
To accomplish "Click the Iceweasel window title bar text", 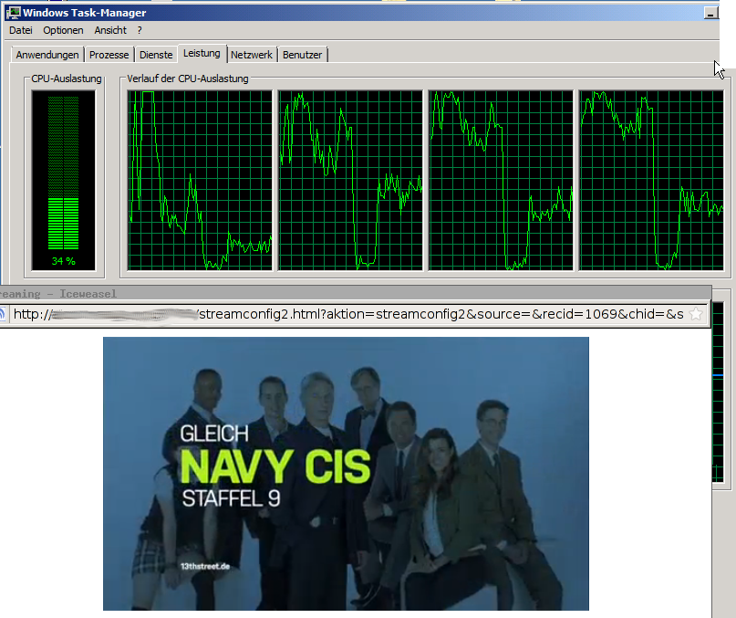I will click(58, 294).
